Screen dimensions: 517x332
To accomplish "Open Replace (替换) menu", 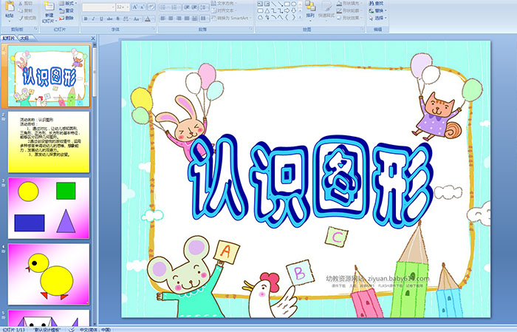I will click(x=378, y=10).
